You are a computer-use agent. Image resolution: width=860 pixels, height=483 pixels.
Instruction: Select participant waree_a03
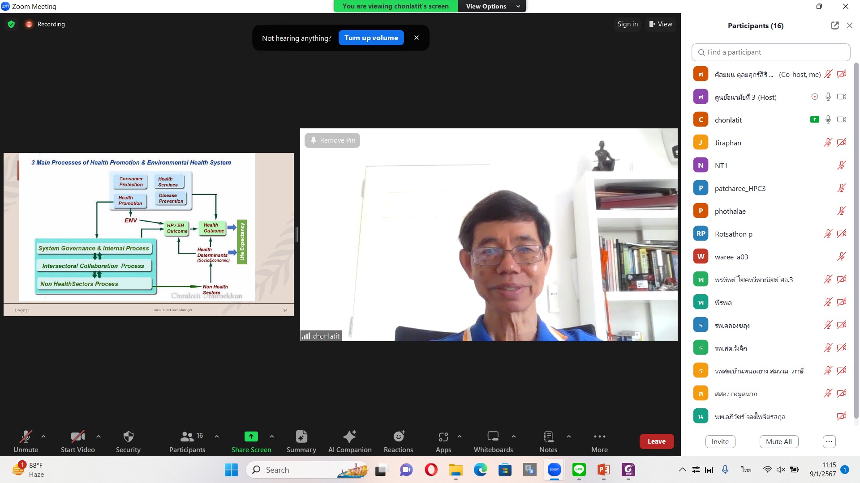point(771,257)
